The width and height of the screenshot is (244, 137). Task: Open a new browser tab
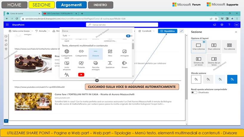tap(82, 13)
